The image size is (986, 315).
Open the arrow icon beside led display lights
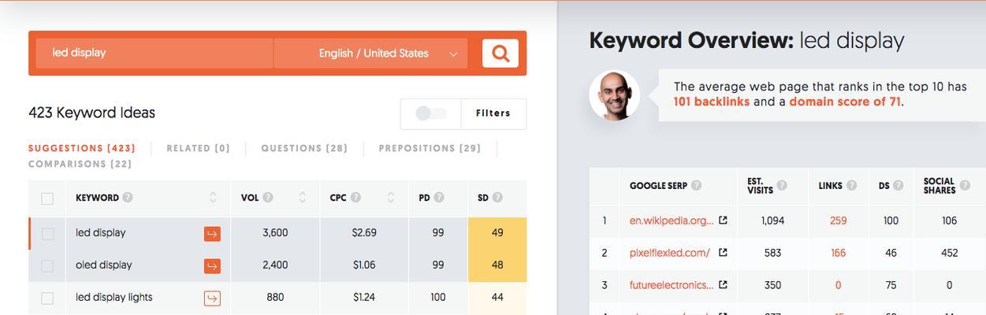212,298
